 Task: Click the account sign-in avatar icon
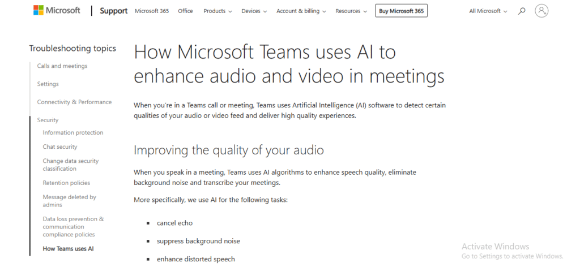pyautogui.click(x=541, y=11)
